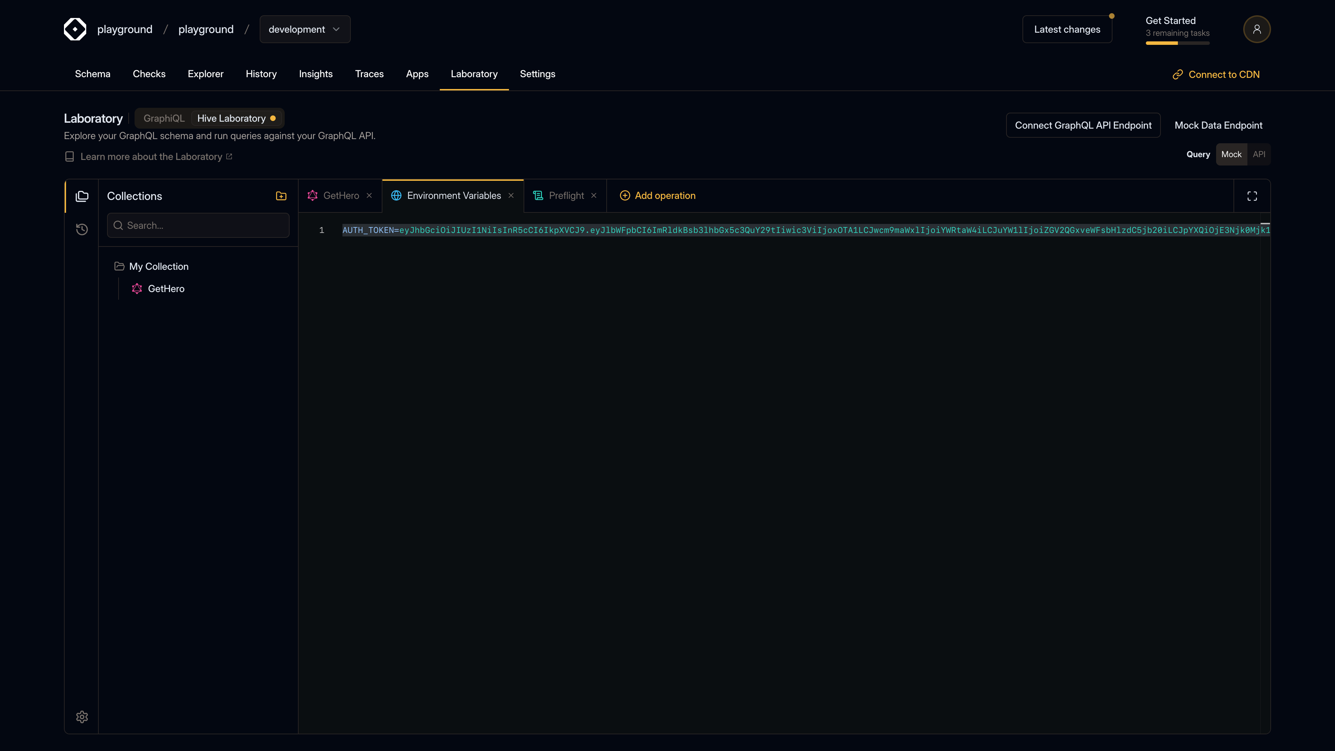
Task: Open the GetHero operation in collection
Action: [x=166, y=289]
